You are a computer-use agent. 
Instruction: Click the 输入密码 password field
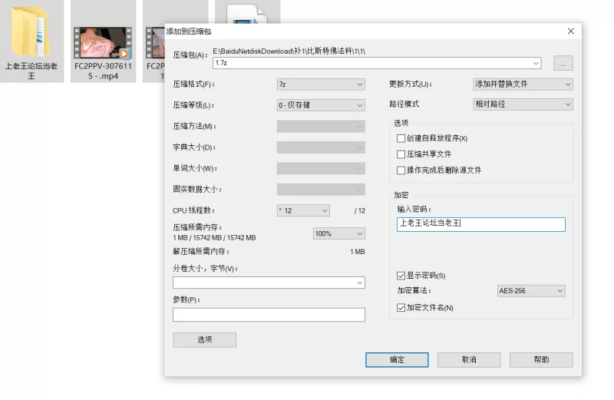(481, 224)
